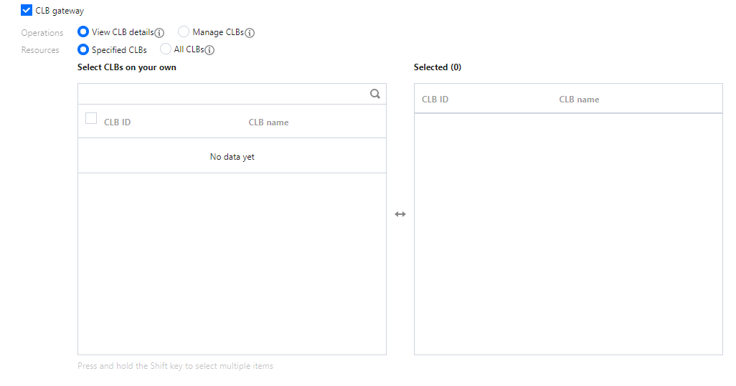Switch resources to All CLBs
This screenshot has height=386, width=736.
point(166,49)
